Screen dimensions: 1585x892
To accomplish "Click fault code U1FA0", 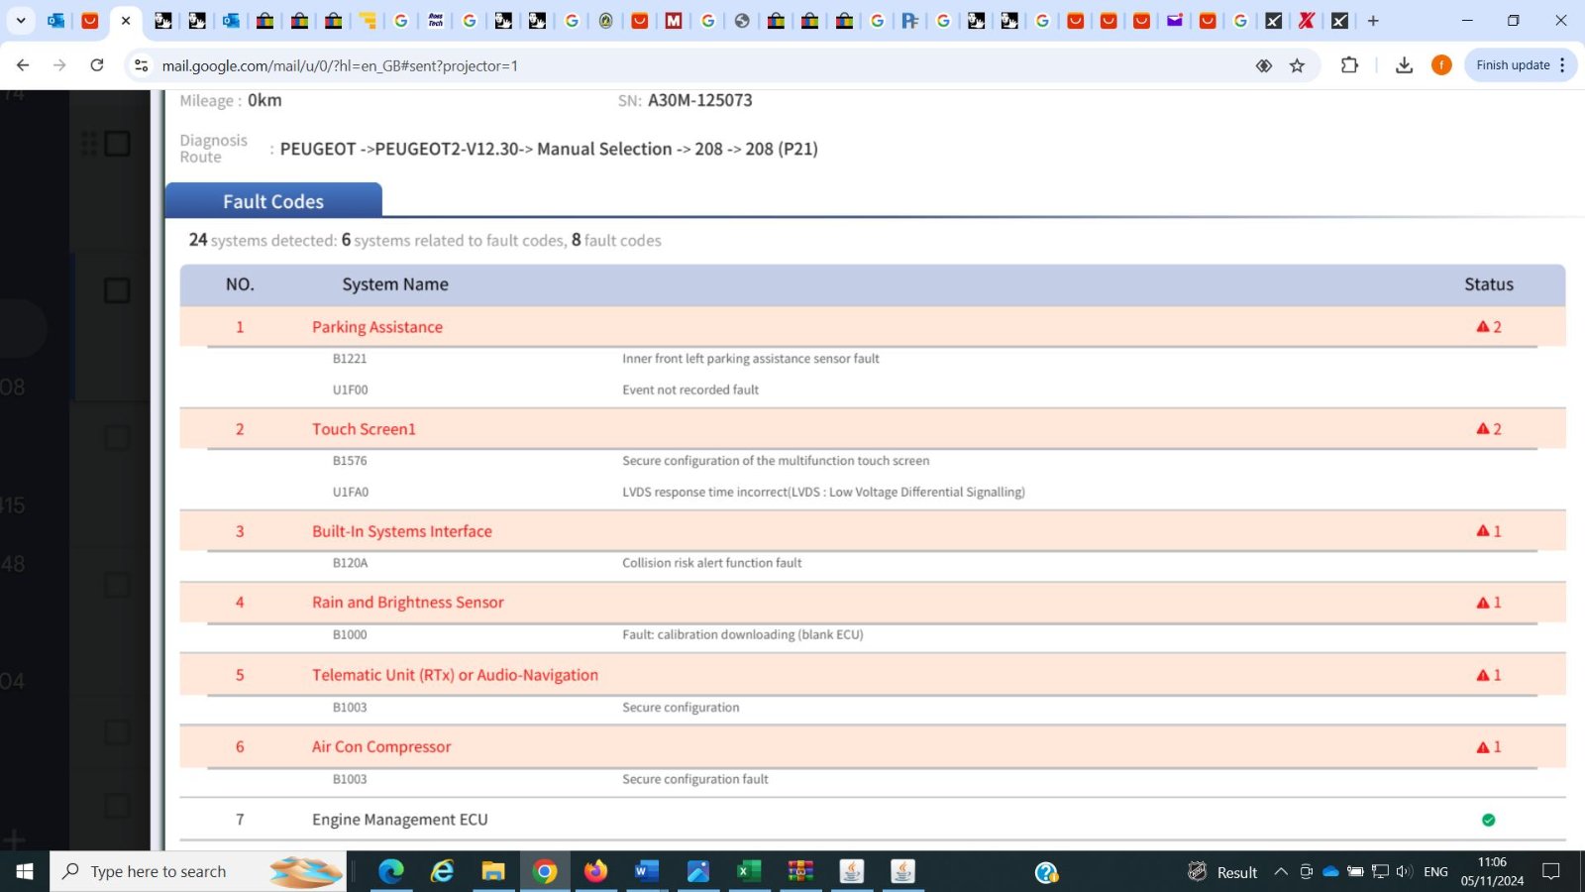I will pos(351,492).
